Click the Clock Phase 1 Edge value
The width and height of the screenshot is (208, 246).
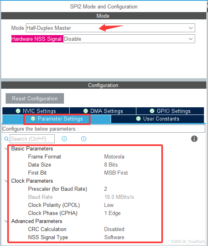(112, 213)
